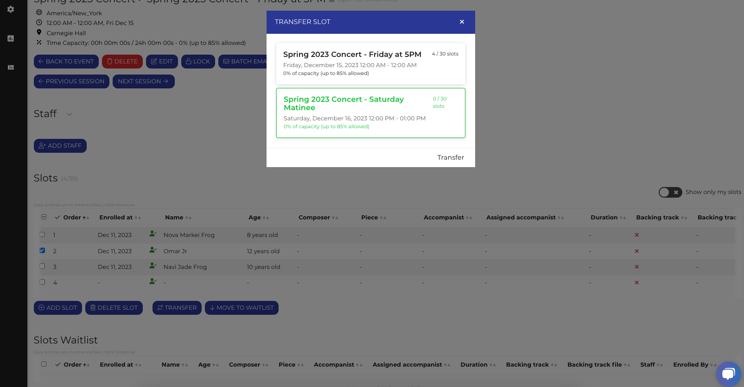Collapse the Staff section chevron
Image resolution: width=744 pixels, height=387 pixels.
pyautogui.click(x=70, y=114)
